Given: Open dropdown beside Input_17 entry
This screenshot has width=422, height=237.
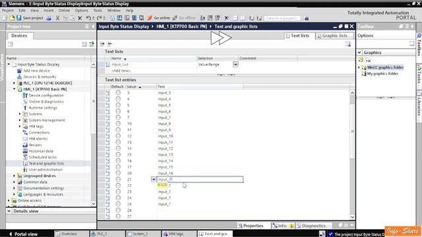Looking at the screenshot, I should coord(154,179).
